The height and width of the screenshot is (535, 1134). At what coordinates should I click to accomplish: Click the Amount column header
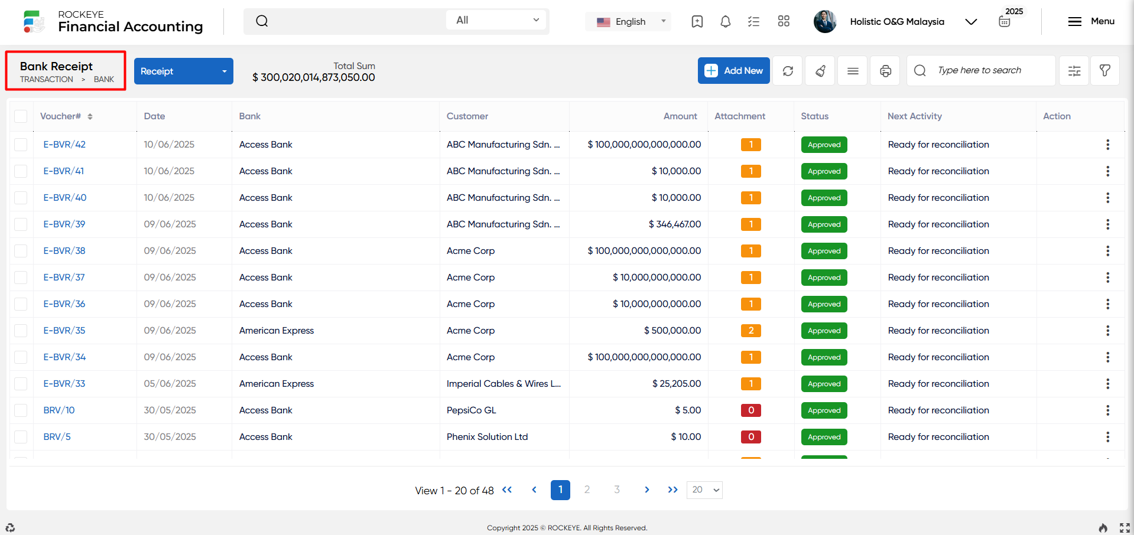pos(680,116)
